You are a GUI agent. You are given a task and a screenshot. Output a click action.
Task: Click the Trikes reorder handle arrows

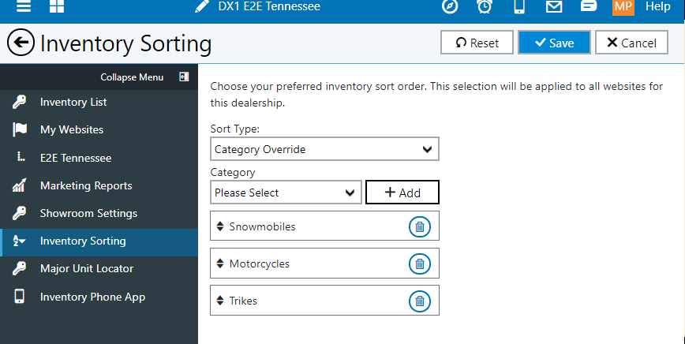pos(220,301)
